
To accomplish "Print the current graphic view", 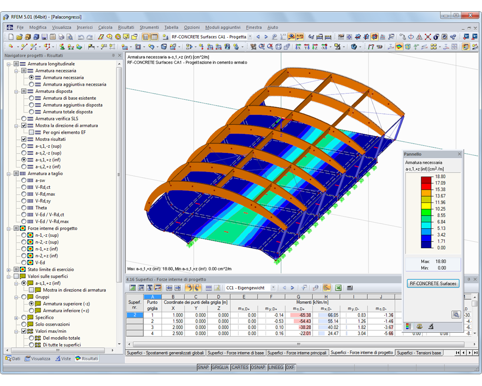I will [60, 37].
